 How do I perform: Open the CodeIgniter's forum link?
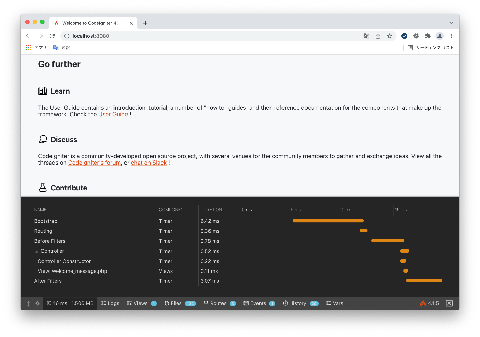[94, 163]
